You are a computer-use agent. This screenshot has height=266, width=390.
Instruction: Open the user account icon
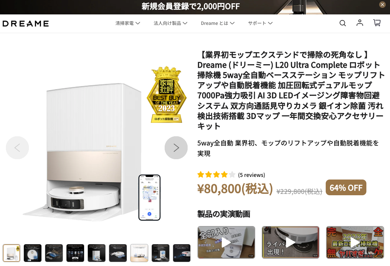(359, 23)
